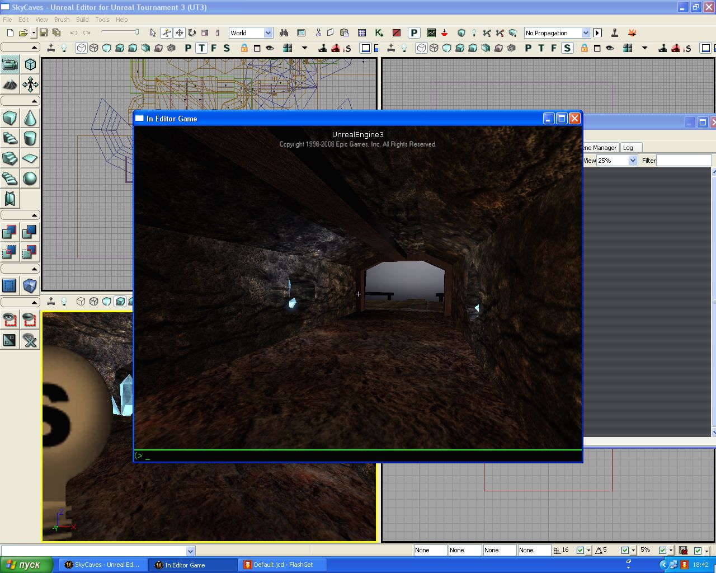Click the Kismet editor icon

tap(379, 33)
